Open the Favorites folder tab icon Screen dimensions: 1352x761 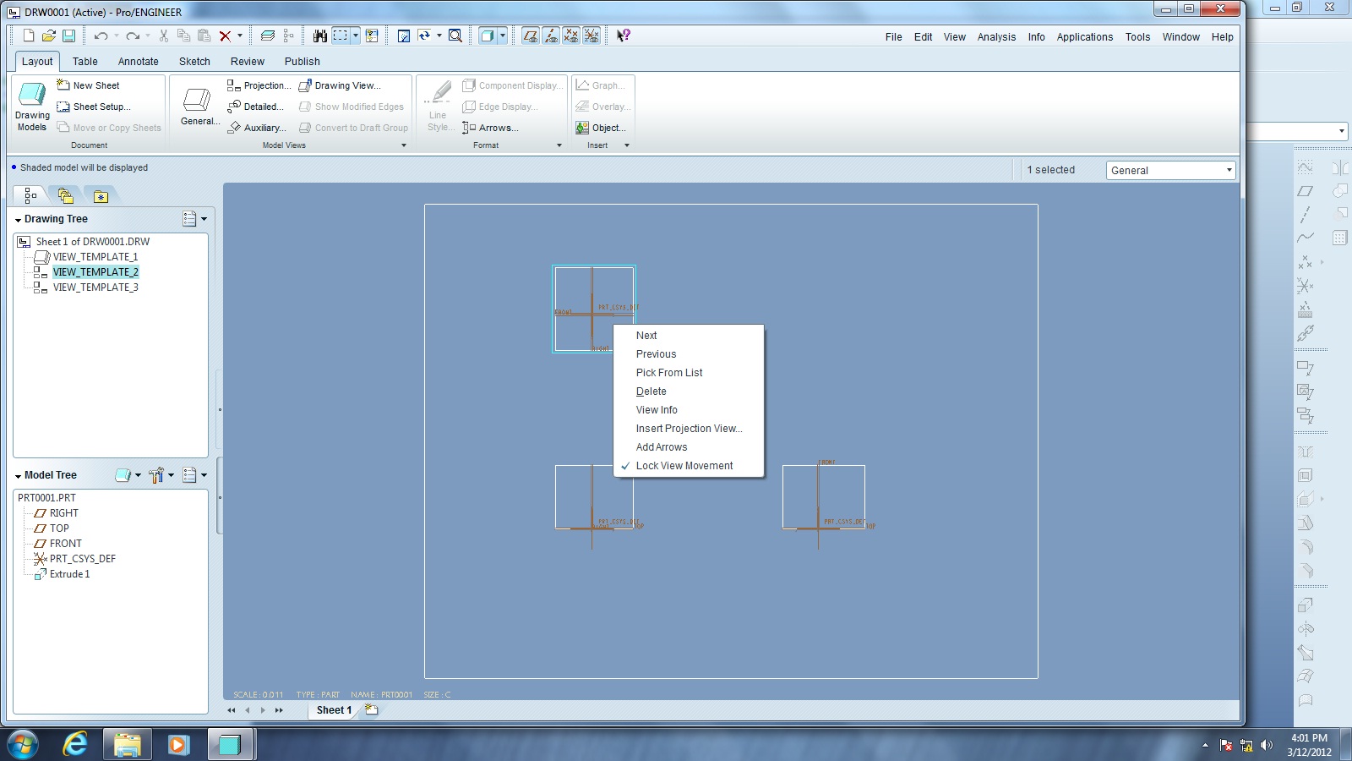pyautogui.click(x=101, y=196)
